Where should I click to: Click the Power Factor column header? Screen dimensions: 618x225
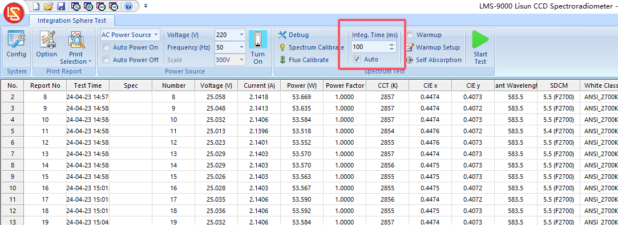point(345,85)
